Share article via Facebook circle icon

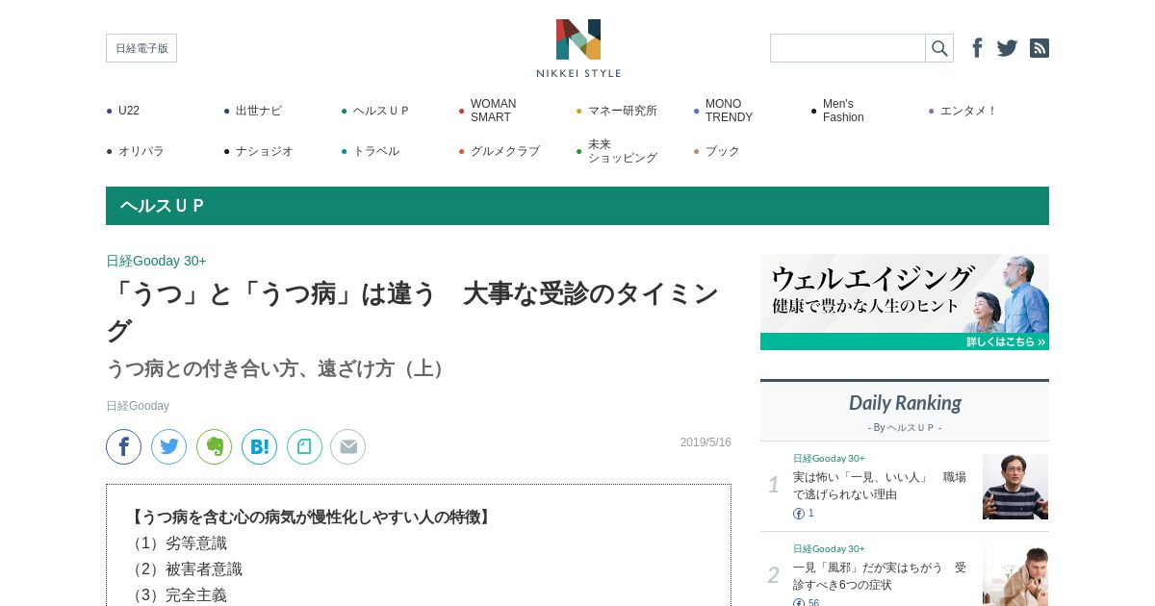(124, 446)
